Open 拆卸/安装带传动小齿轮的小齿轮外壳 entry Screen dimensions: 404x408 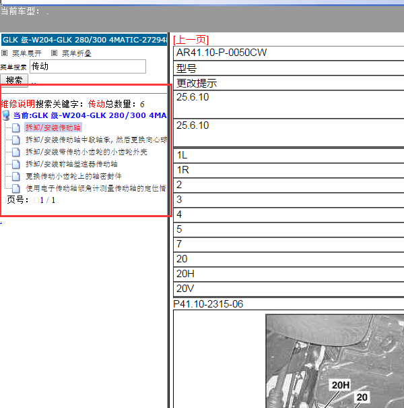86,152
